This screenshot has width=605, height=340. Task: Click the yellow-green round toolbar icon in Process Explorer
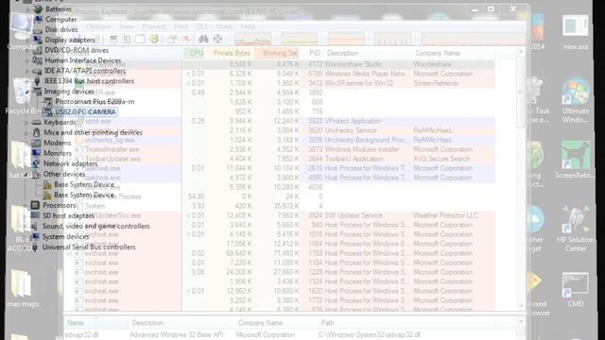(x=154, y=39)
